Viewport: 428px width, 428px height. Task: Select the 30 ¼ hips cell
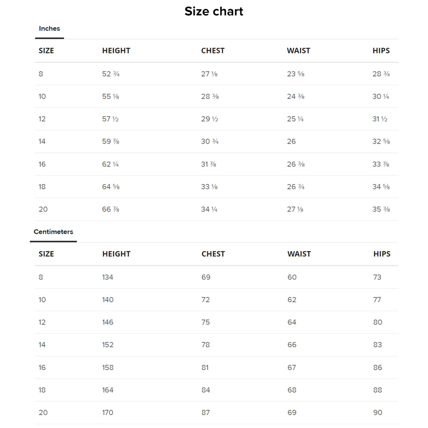tap(380, 97)
